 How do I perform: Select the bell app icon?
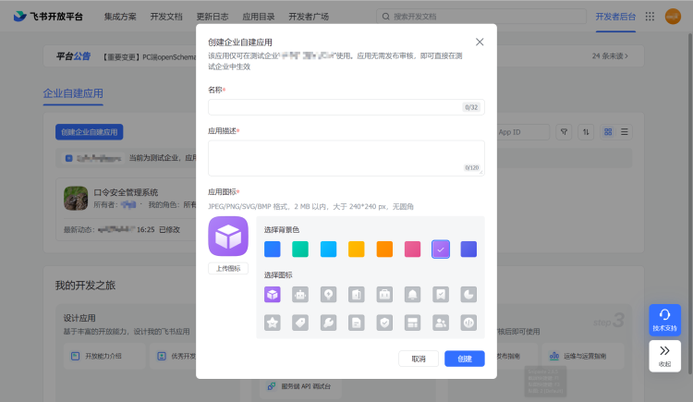point(412,295)
